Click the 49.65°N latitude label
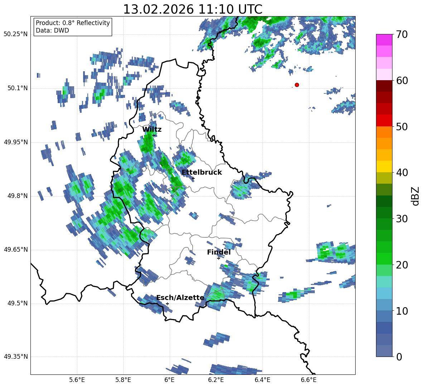 [x=16, y=250]
